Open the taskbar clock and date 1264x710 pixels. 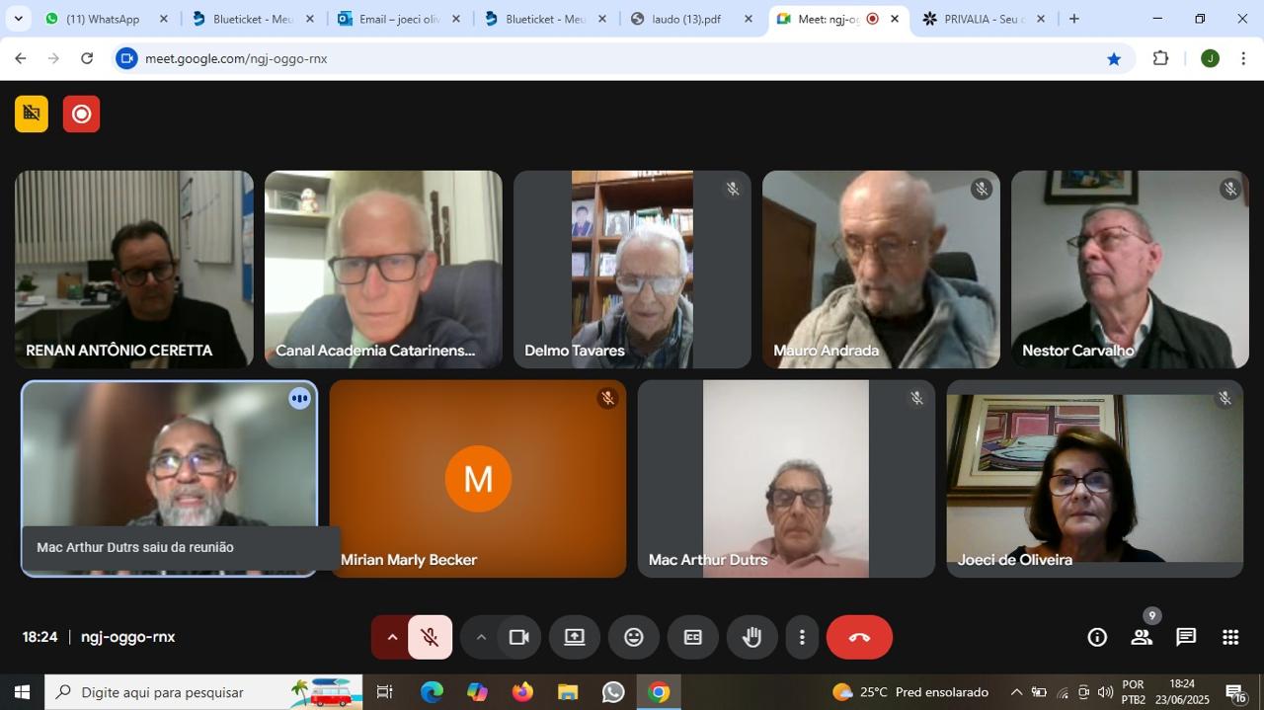click(1182, 692)
